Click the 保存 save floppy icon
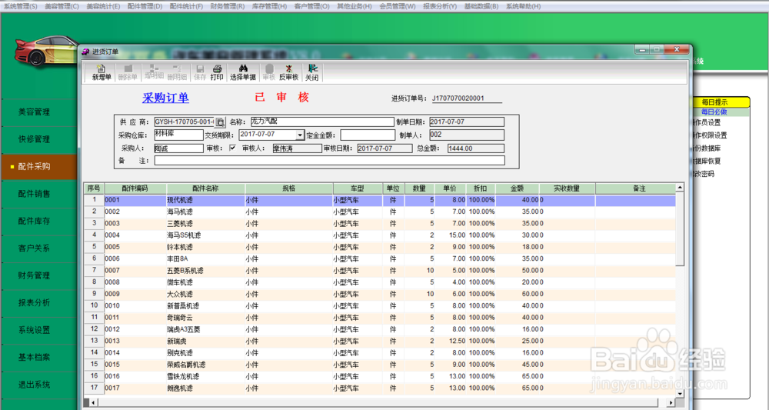The width and height of the screenshot is (769, 410). pos(200,72)
